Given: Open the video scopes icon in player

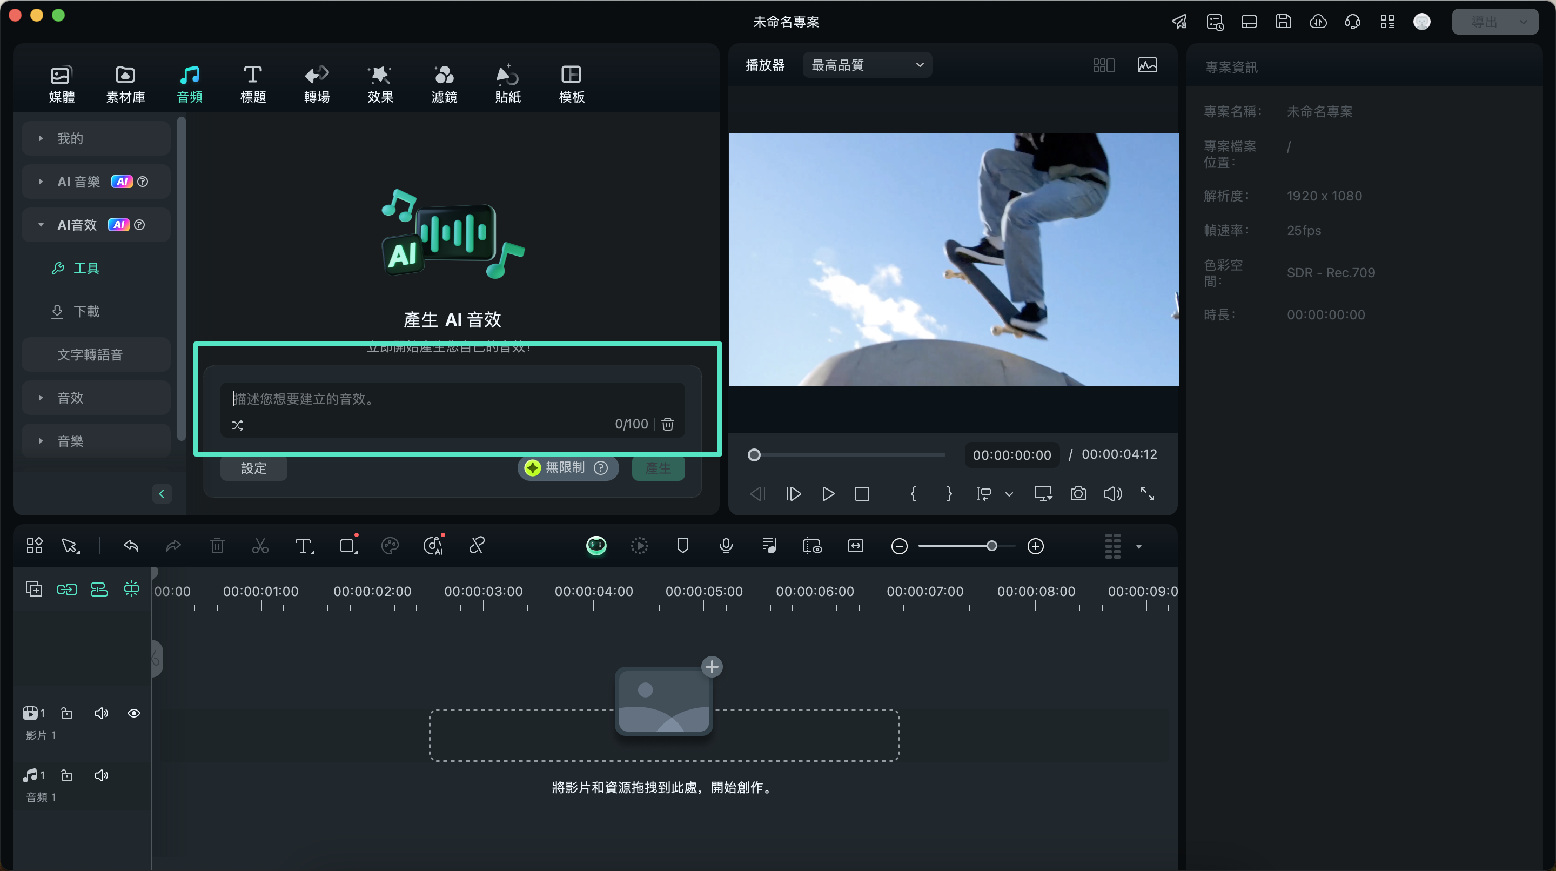Looking at the screenshot, I should tap(1147, 65).
